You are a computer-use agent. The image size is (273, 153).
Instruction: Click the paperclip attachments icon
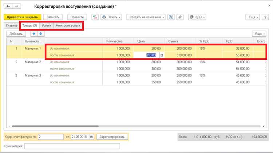pos(180,17)
